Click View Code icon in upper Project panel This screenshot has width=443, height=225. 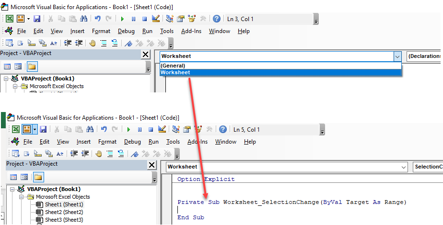[7, 67]
